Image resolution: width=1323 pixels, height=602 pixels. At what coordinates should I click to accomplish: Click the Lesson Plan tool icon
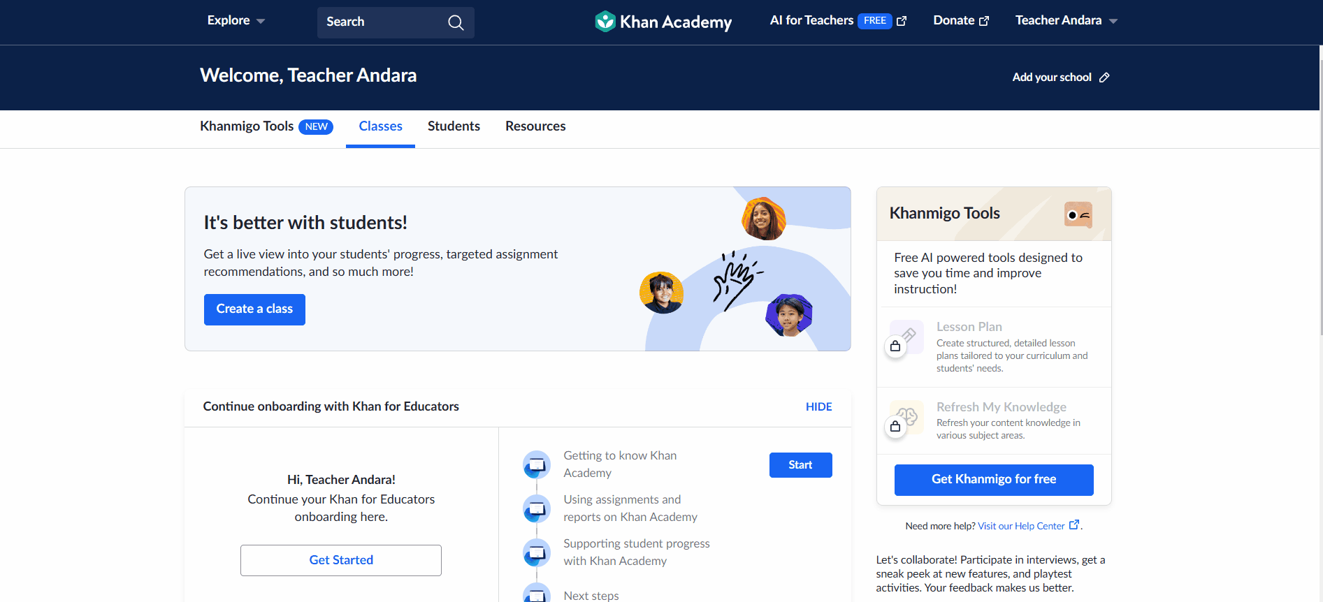pyautogui.click(x=907, y=337)
